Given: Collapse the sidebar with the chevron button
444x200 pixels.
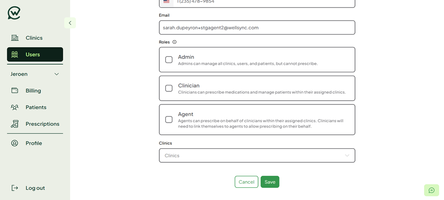Looking at the screenshot, I should [x=70, y=23].
